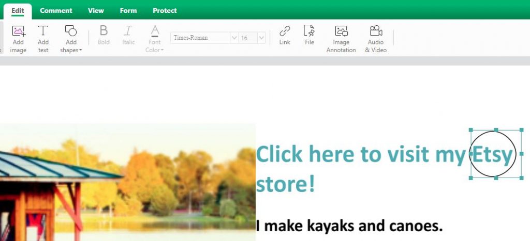Viewport: 530px width, 241px height.
Task: Toggle Bold formatting
Action: [104, 35]
